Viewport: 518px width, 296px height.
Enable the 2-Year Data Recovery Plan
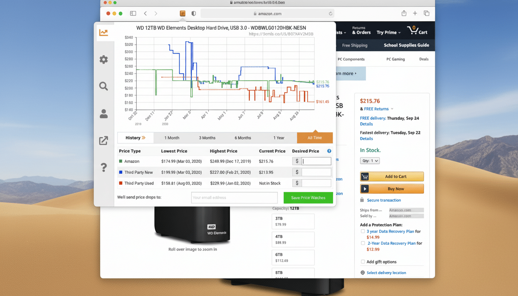coord(363,243)
